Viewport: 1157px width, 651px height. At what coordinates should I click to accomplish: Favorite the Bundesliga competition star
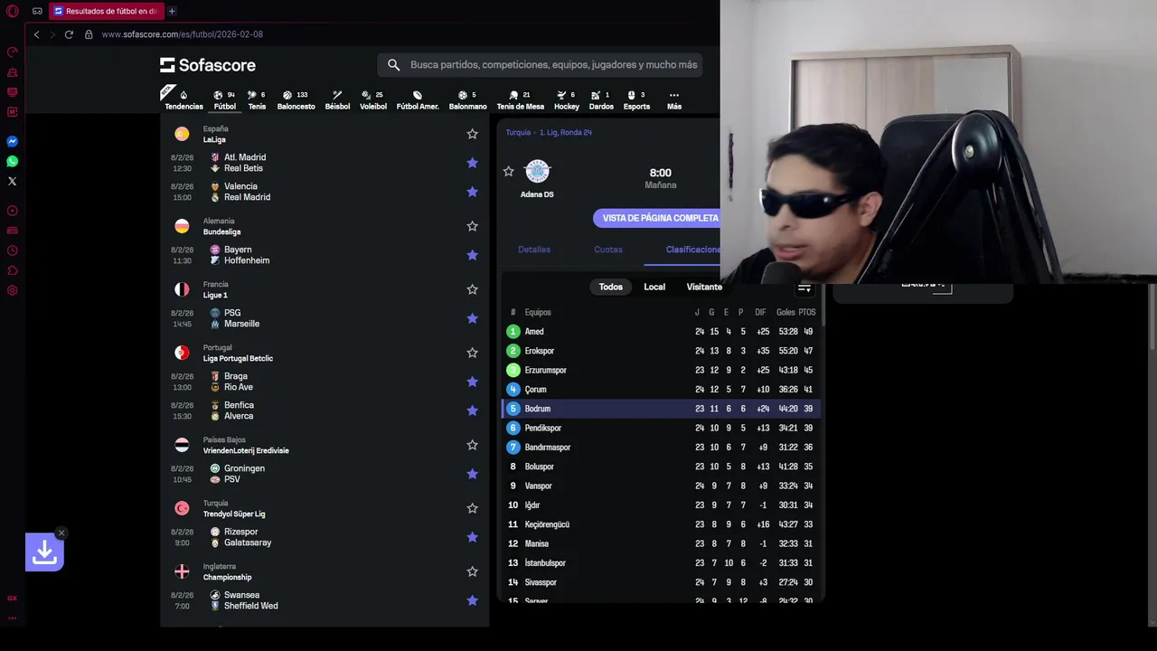click(472, 226)
